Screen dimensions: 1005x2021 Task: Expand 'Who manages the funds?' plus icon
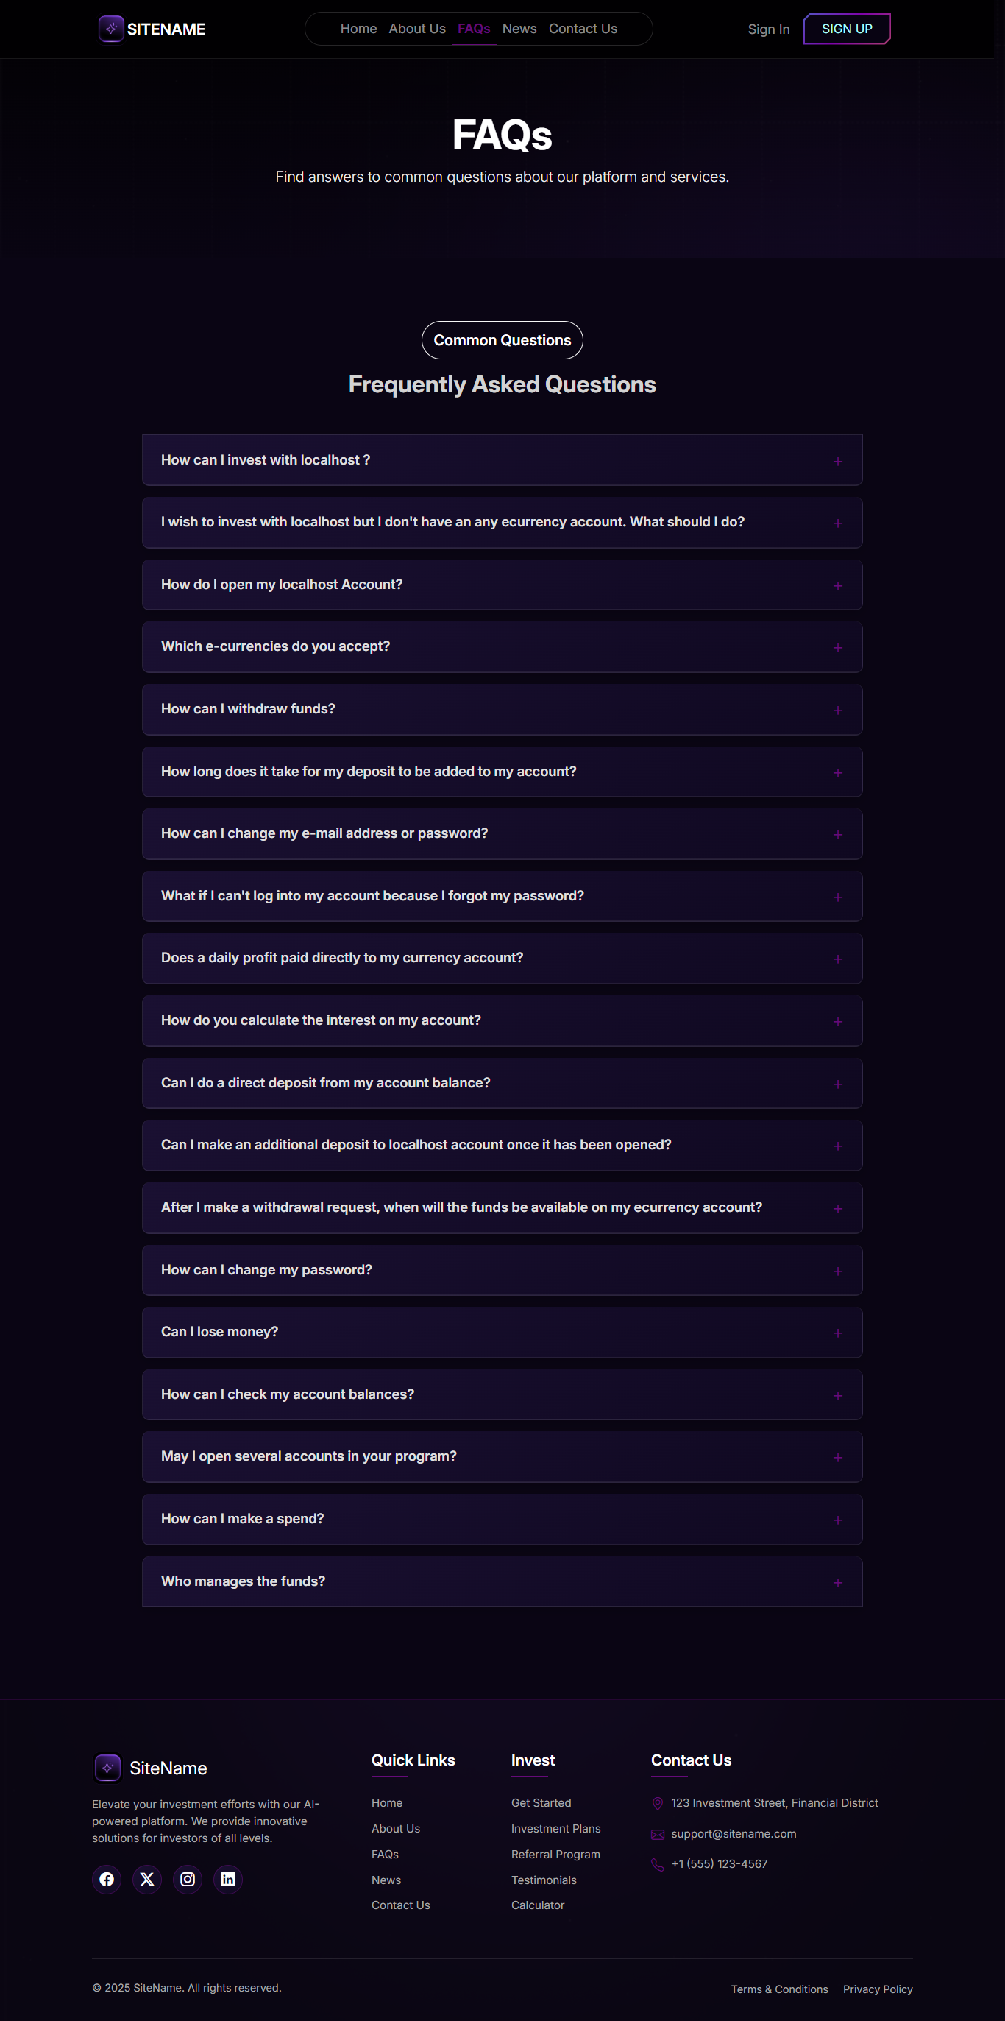838,1582
